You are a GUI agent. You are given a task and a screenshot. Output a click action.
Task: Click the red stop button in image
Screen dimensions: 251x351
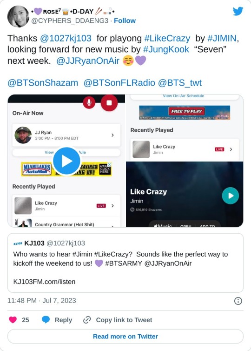coord(109,103)
